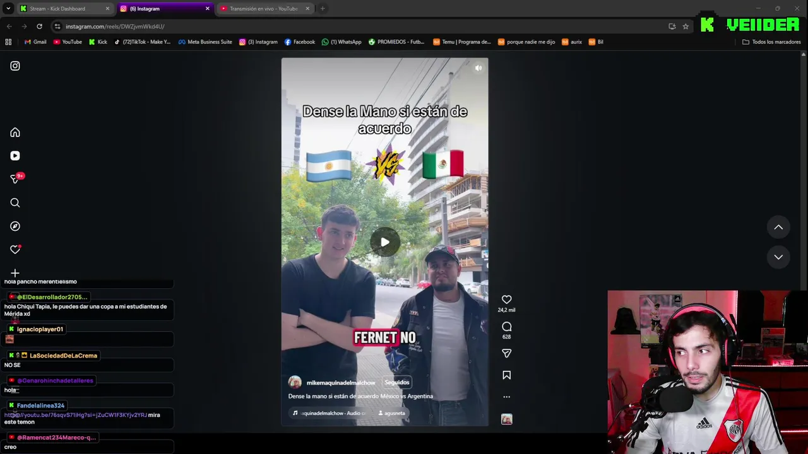Click the mikemaquinadelmalchow avatar
The height and width of the screenshot is (454, 808).
pos(295,382)
